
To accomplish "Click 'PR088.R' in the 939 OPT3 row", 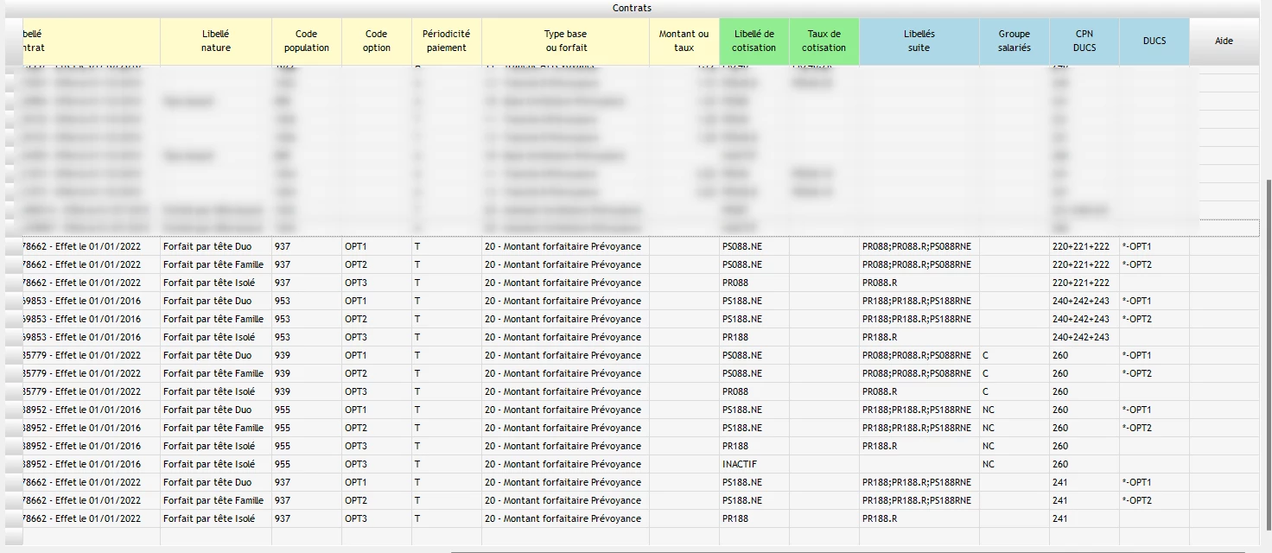I will click(x=880, y=391).
